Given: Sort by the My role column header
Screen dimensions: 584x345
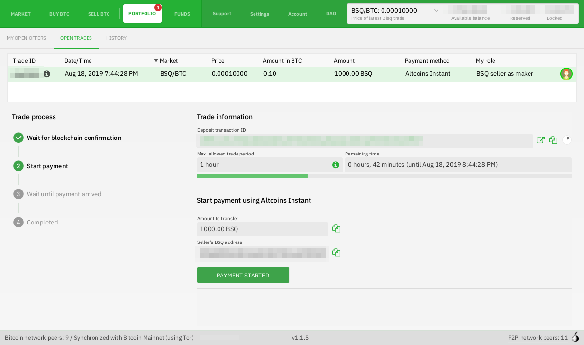Looking at the screenshot, I should (486, 61).
